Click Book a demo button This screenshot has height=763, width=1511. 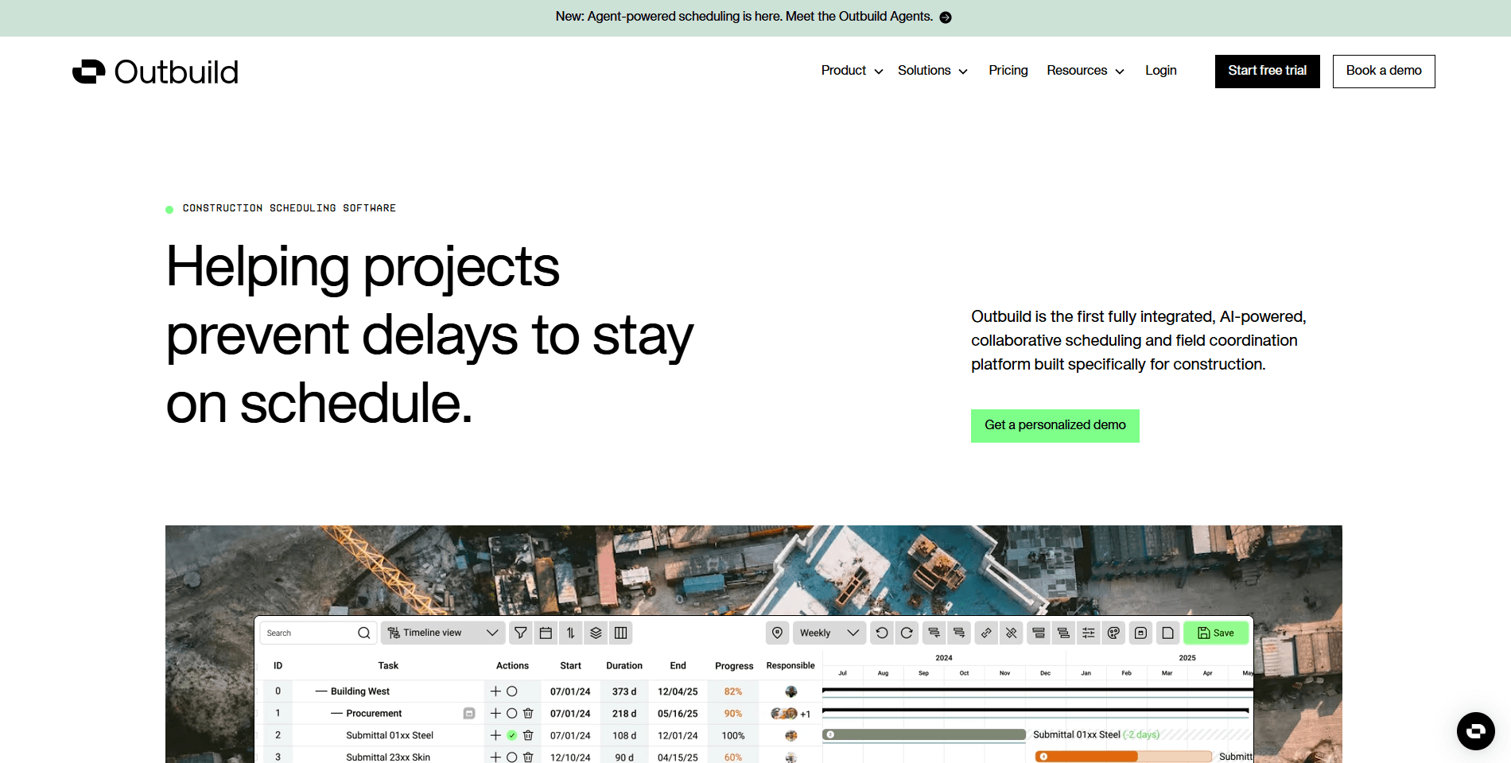pos(1384,72)
